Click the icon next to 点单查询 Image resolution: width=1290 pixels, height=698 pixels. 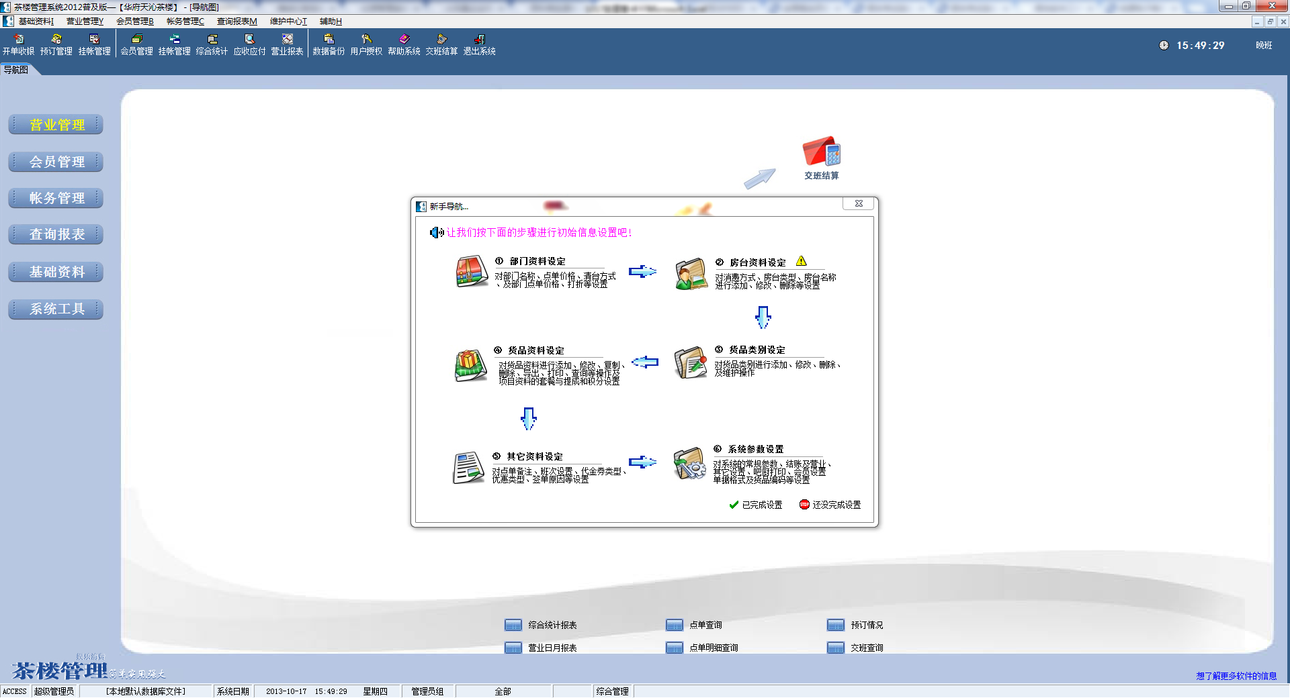[x=674, y=625]
